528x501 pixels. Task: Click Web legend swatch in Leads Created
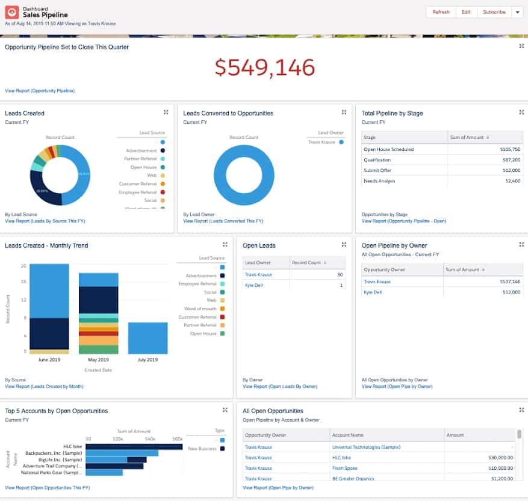163,175
